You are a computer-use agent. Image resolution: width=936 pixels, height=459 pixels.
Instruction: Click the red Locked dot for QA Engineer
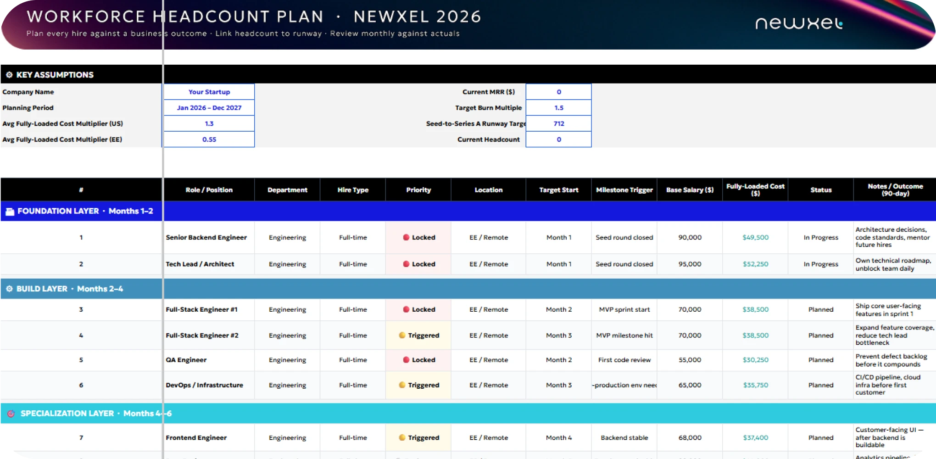click(406, 360)
